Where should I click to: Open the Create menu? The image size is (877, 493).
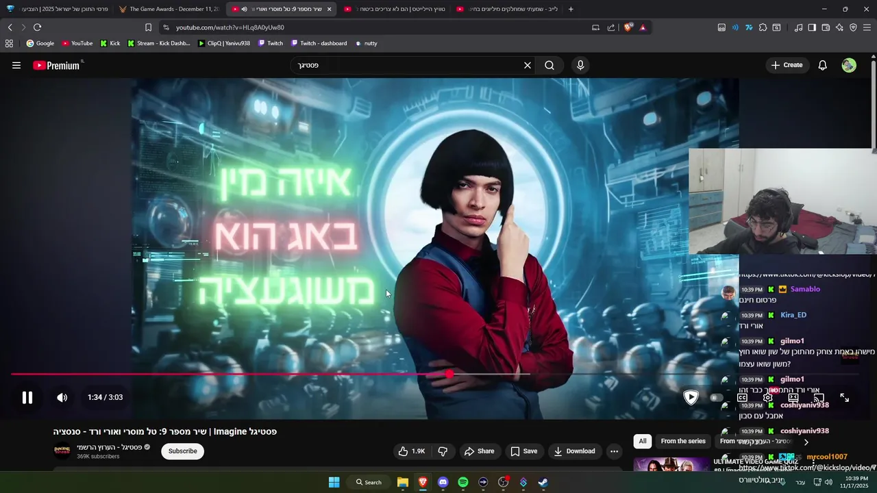pyautogui.click(x=787, y=65)
